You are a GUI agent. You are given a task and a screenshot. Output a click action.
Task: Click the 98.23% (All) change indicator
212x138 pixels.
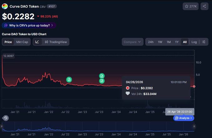[x=47, y=16]
